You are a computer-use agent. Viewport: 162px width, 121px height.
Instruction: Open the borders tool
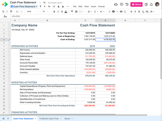pos(76,12)
